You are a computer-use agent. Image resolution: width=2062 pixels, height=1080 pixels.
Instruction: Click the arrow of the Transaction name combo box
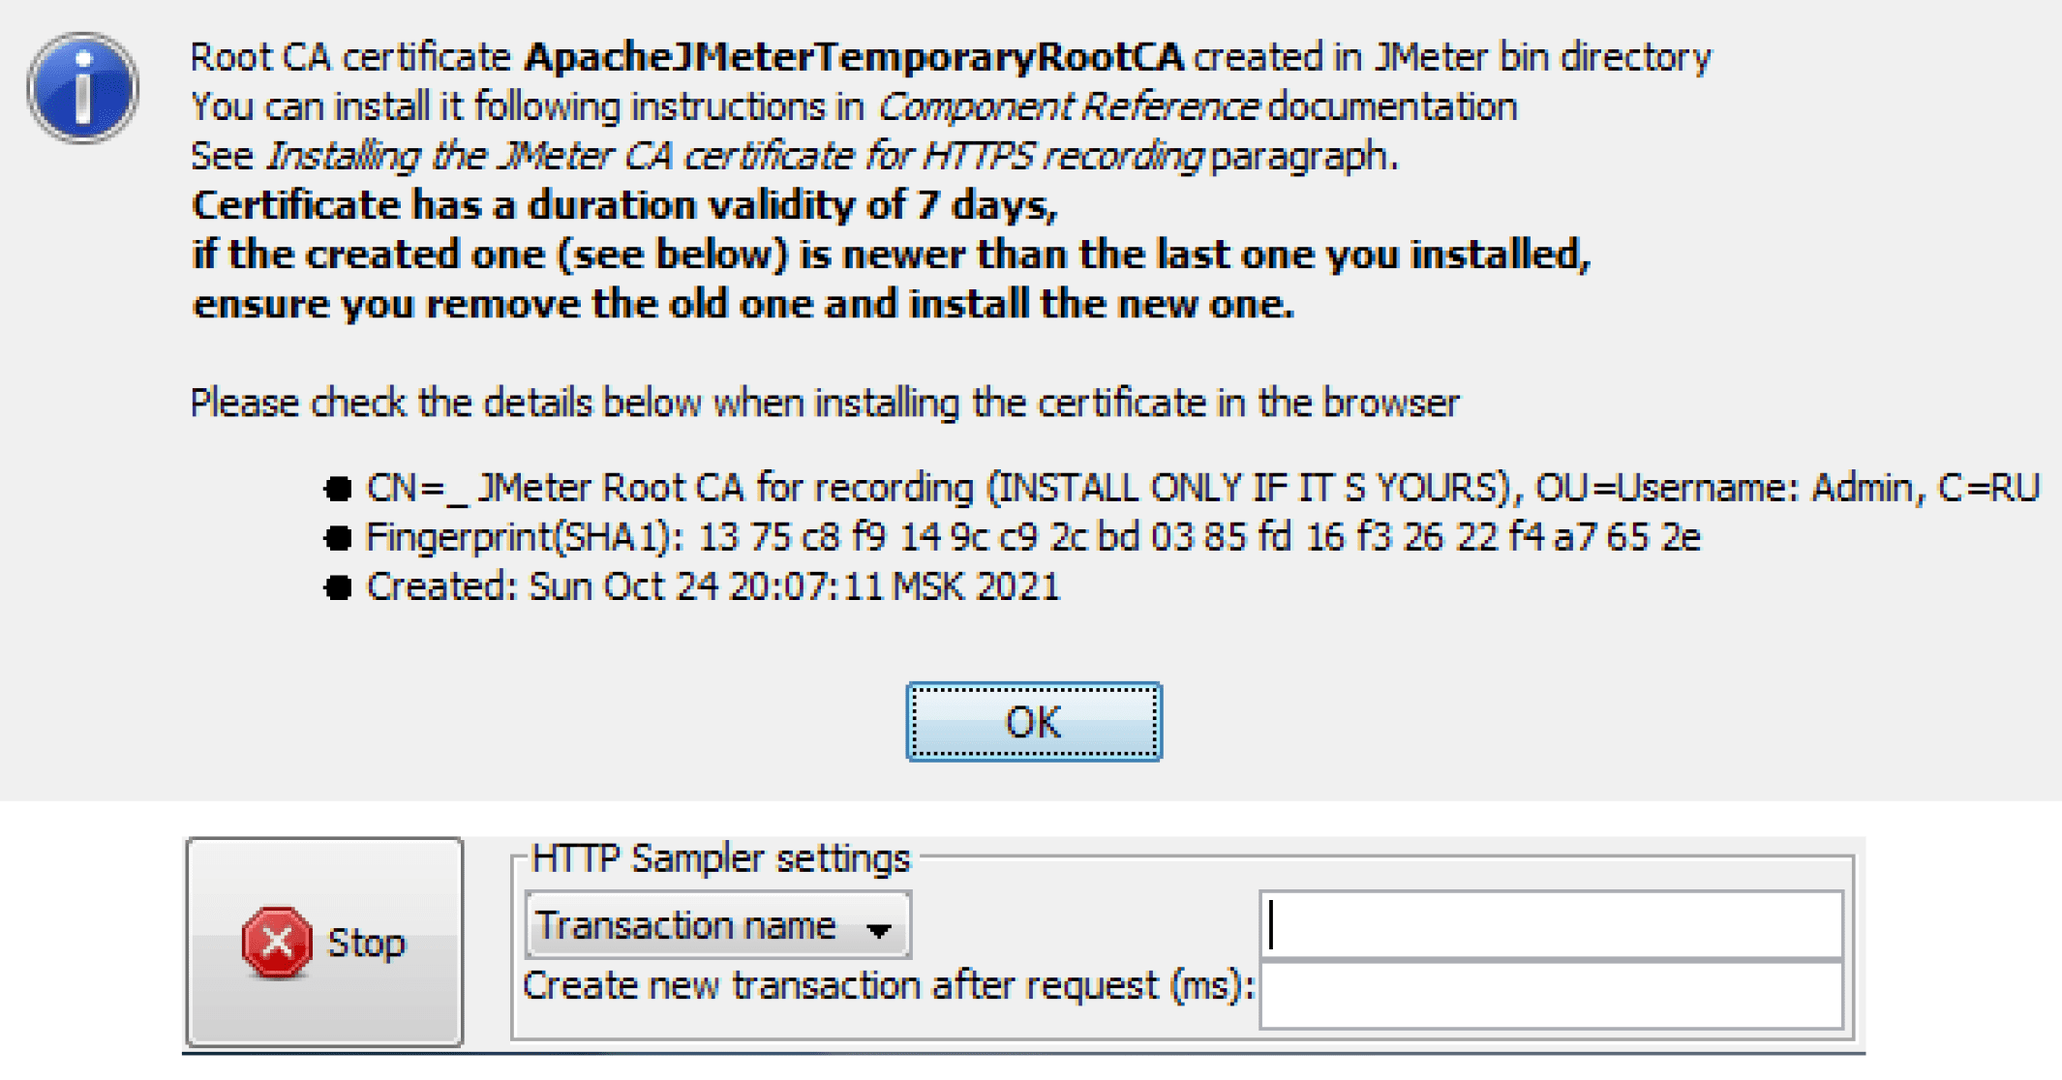click(x=879, y=930)
